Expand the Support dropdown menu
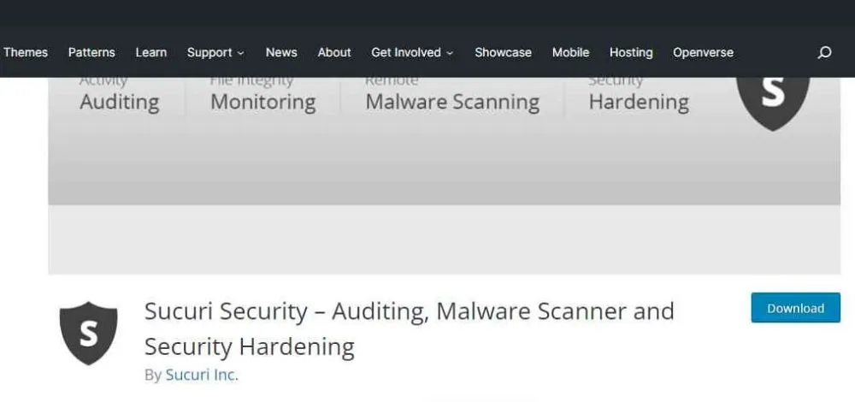 [215, 52]
